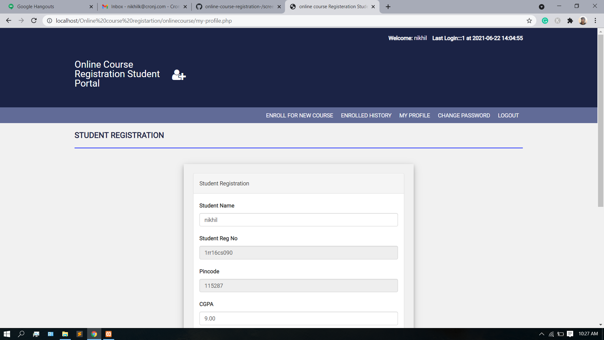Bookmark this page with the star icon
Image resolution: width=604 pixels, height=340 pixels.
pos(529,20)
